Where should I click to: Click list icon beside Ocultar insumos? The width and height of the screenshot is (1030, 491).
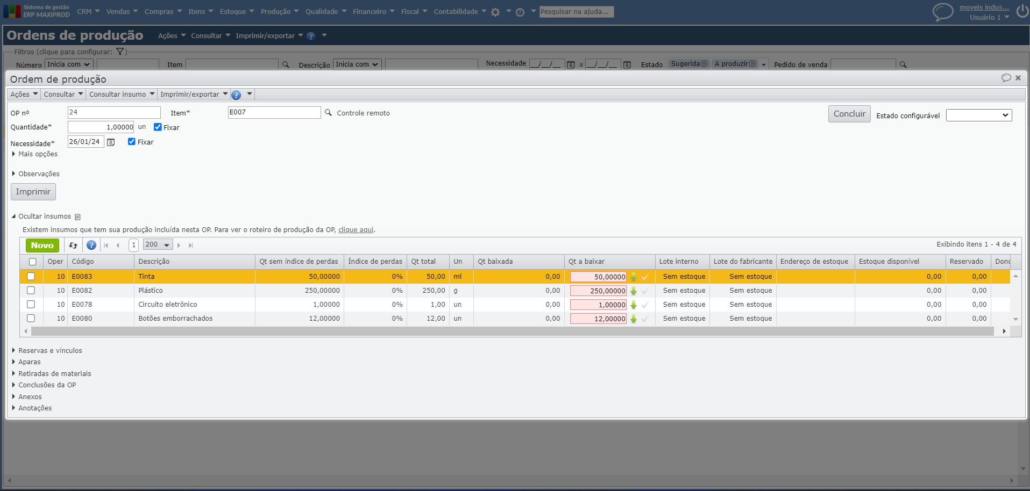tap(77, 217)
